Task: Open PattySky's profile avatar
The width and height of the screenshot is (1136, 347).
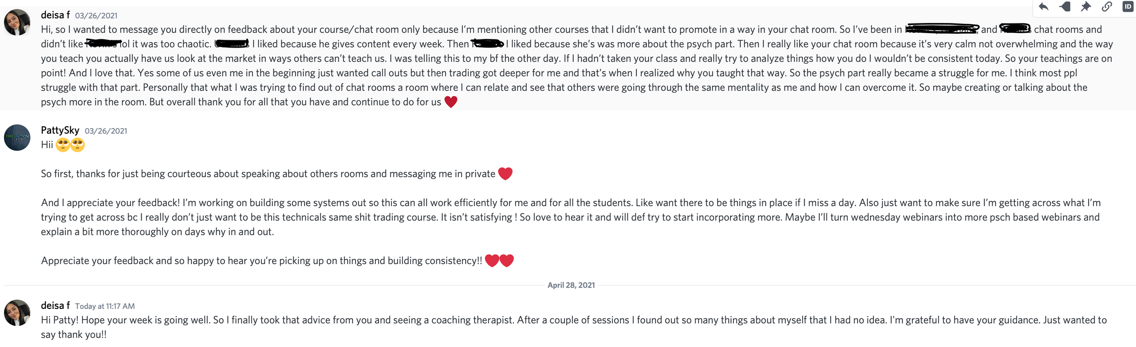Action: pos(17,137)
